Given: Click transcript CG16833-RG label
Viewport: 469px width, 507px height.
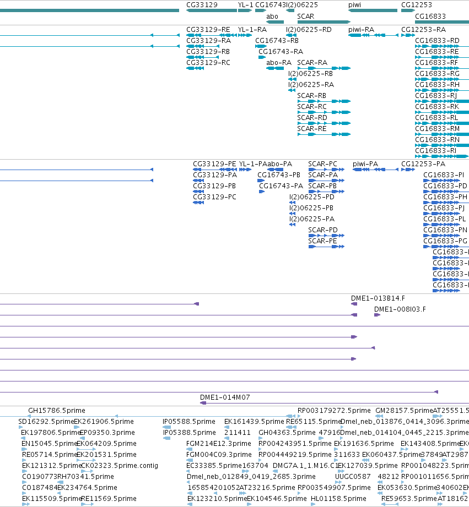Looking at the screenshot, I should click(x=437, y=74).
